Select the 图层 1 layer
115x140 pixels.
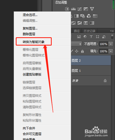pos(91,71)
